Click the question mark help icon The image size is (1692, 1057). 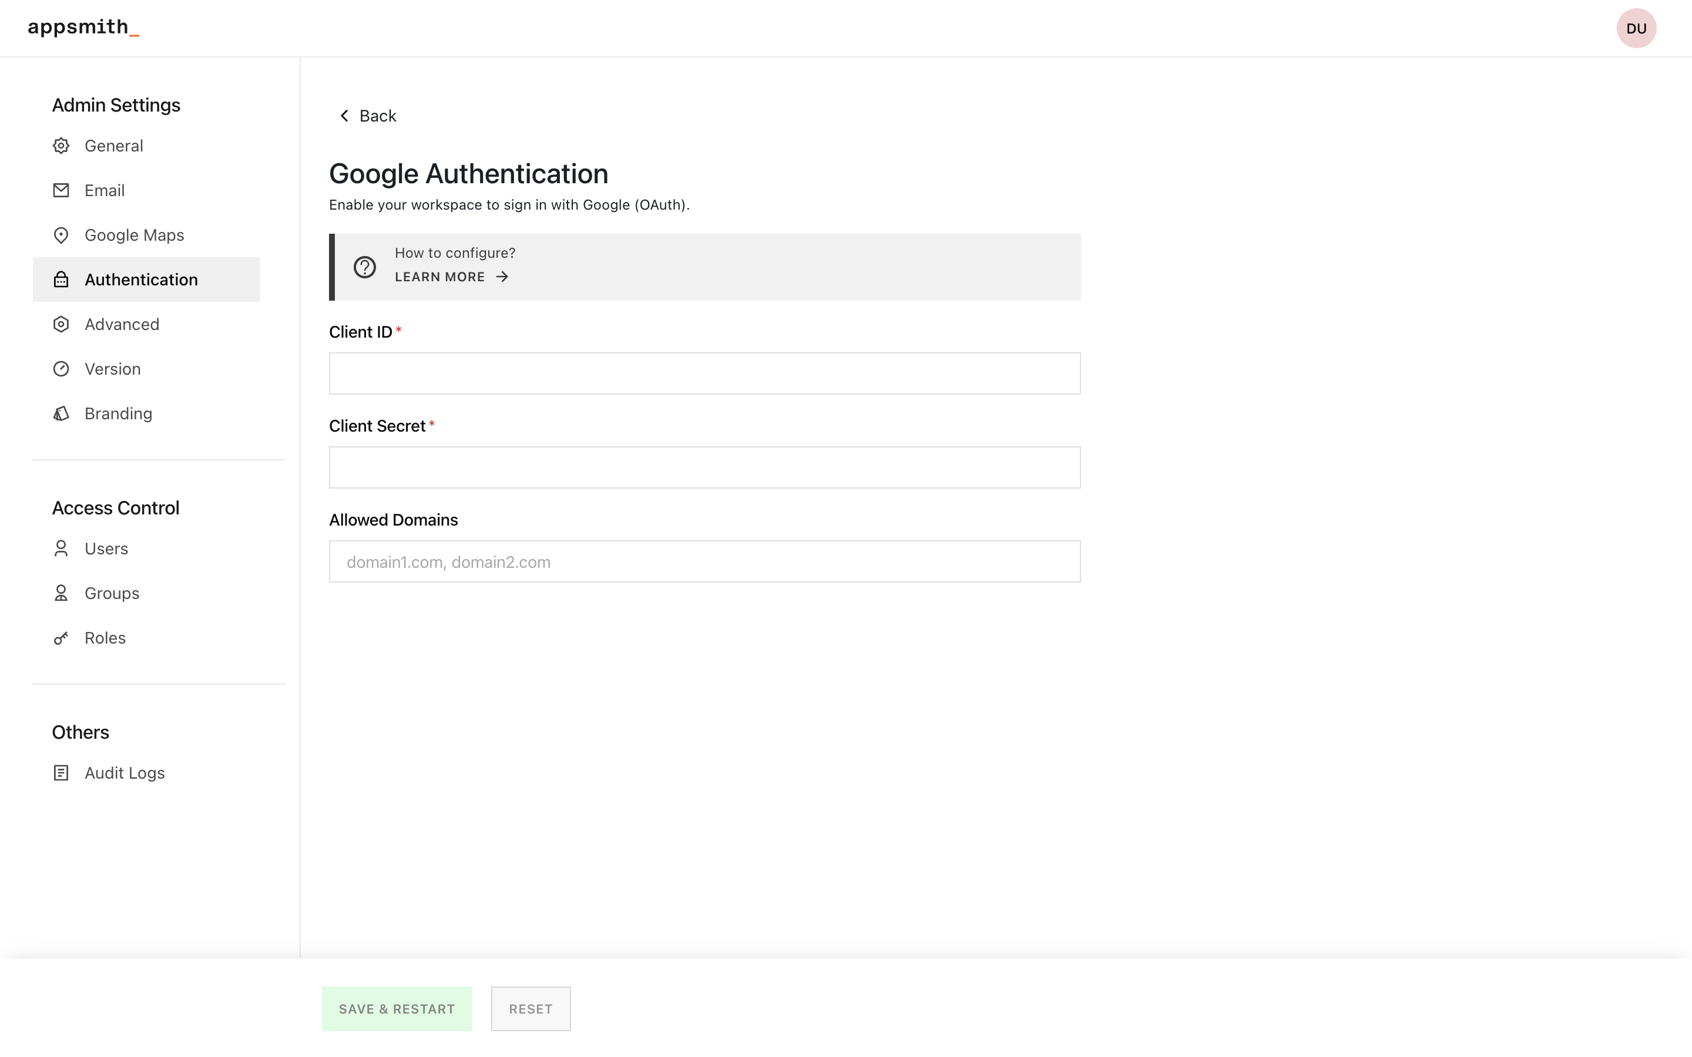(364, 267)
